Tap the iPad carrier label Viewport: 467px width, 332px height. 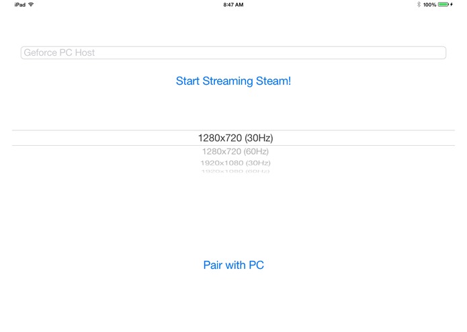pos(20,5)
